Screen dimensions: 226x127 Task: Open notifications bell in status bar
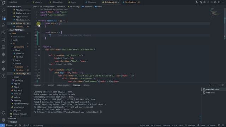click(223, 126)
